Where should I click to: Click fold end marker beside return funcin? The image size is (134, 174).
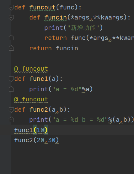(x=11, y=48)
